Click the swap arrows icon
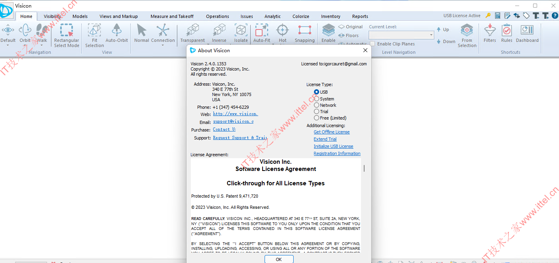This screenshot has height=263, width=559. tap(517, 16)
